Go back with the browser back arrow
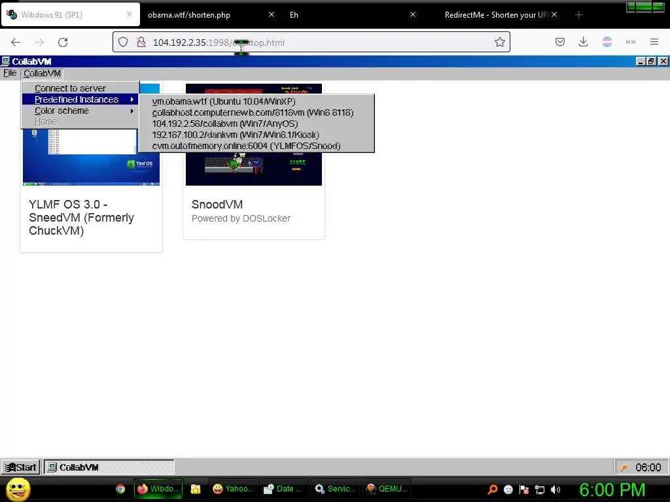 coord(16,42)
